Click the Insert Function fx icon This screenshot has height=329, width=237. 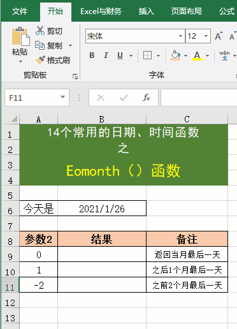pos(147,98)
